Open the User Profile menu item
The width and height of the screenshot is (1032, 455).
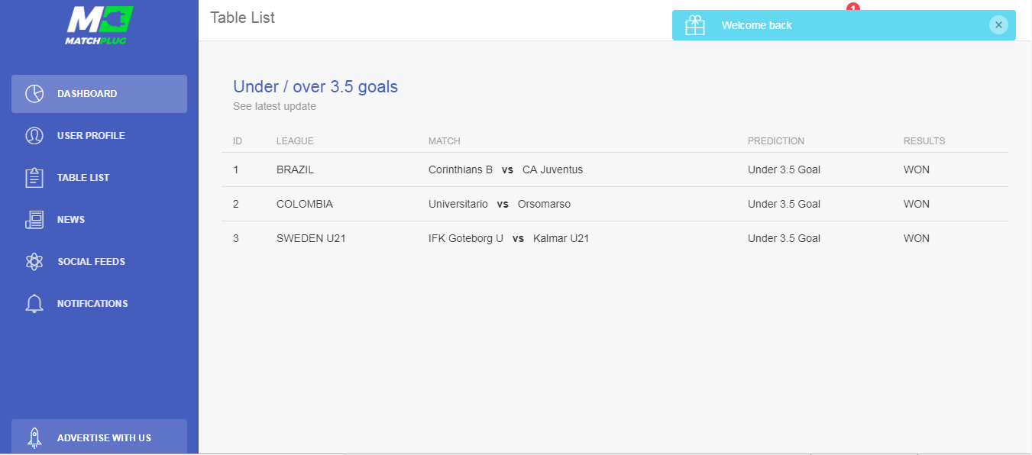click(x=99, y=136)
